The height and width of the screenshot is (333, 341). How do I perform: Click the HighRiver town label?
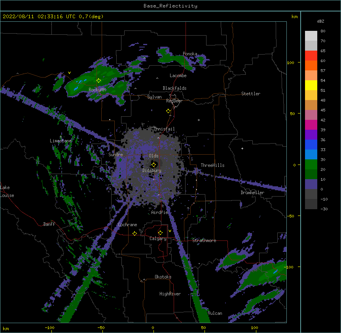[170, 294]
